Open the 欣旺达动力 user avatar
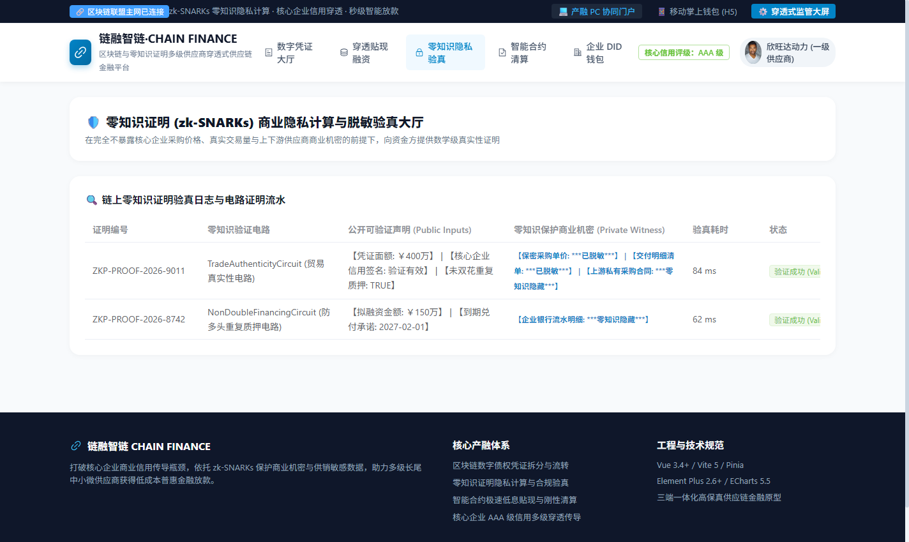 coord(753,52)
